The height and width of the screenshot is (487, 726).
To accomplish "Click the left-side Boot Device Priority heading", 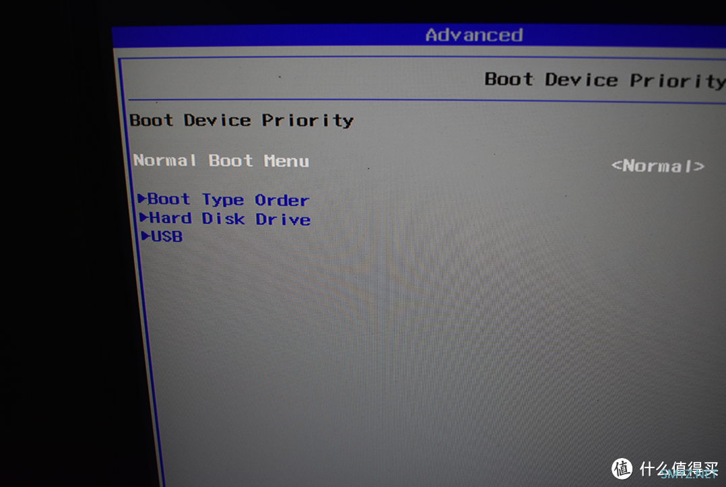I will (242, 121).
